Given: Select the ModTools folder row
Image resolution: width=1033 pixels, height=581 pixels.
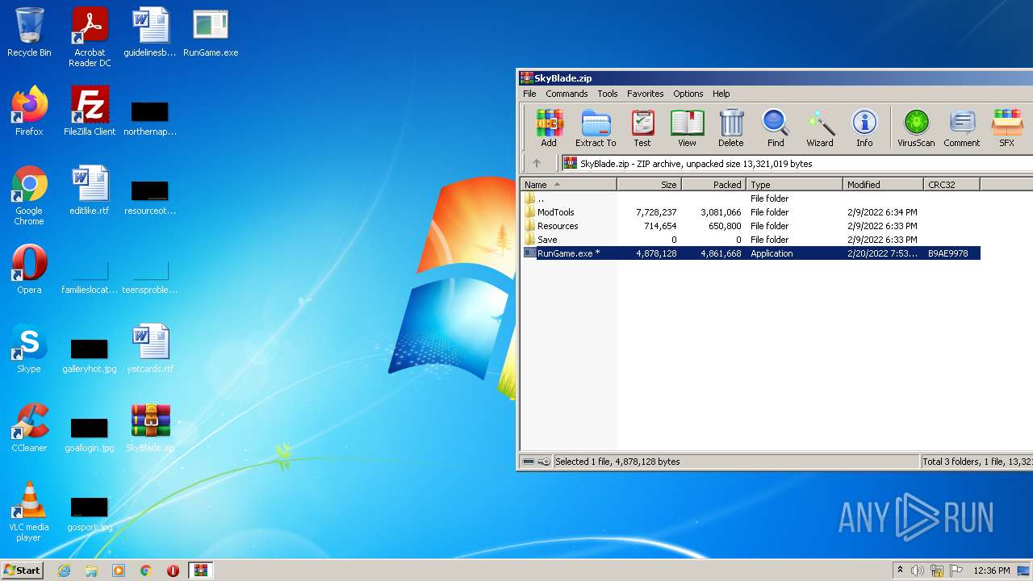Looking at the screenshot, I should [x=751, y=212].
